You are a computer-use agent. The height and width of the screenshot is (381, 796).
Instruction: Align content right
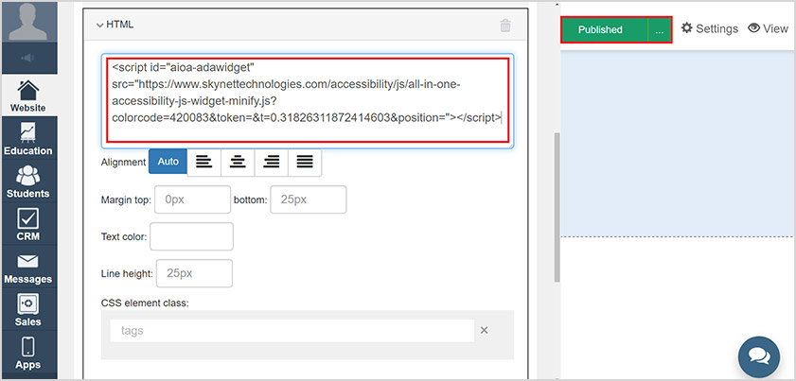(x=271, y=163)
